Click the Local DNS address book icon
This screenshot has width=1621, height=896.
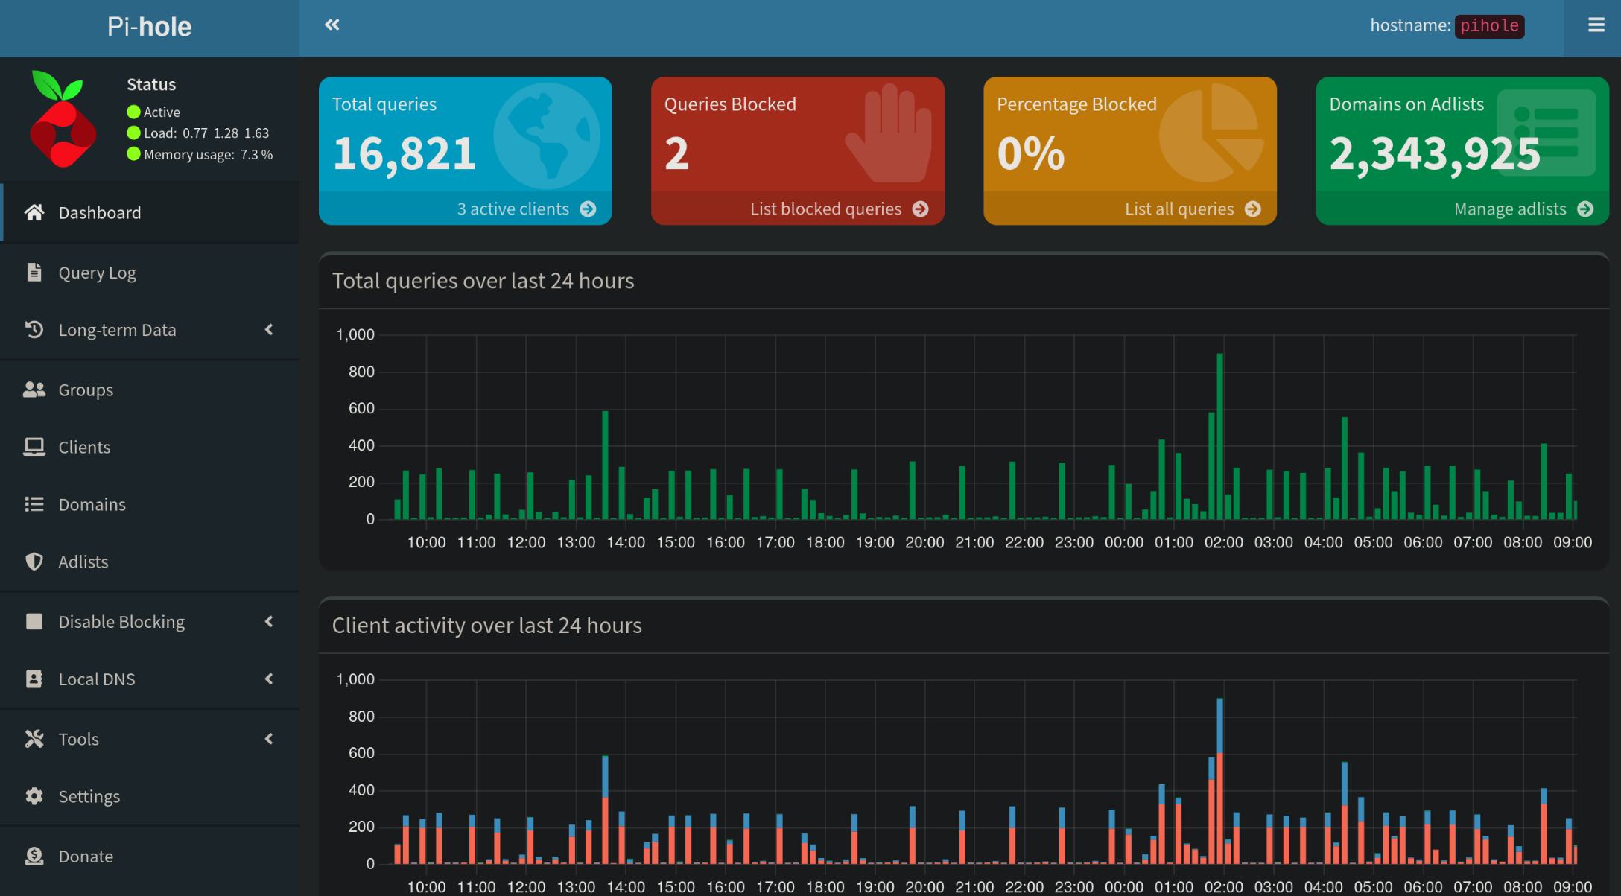pyautogui.click(x=34, y=679)
